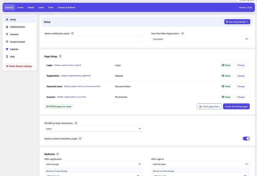The image size is (257, 176).
Task: Click the Check page status button
Action: 209,106
